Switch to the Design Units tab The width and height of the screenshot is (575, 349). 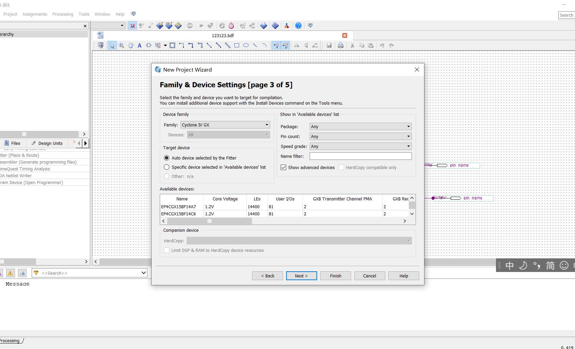47,143
